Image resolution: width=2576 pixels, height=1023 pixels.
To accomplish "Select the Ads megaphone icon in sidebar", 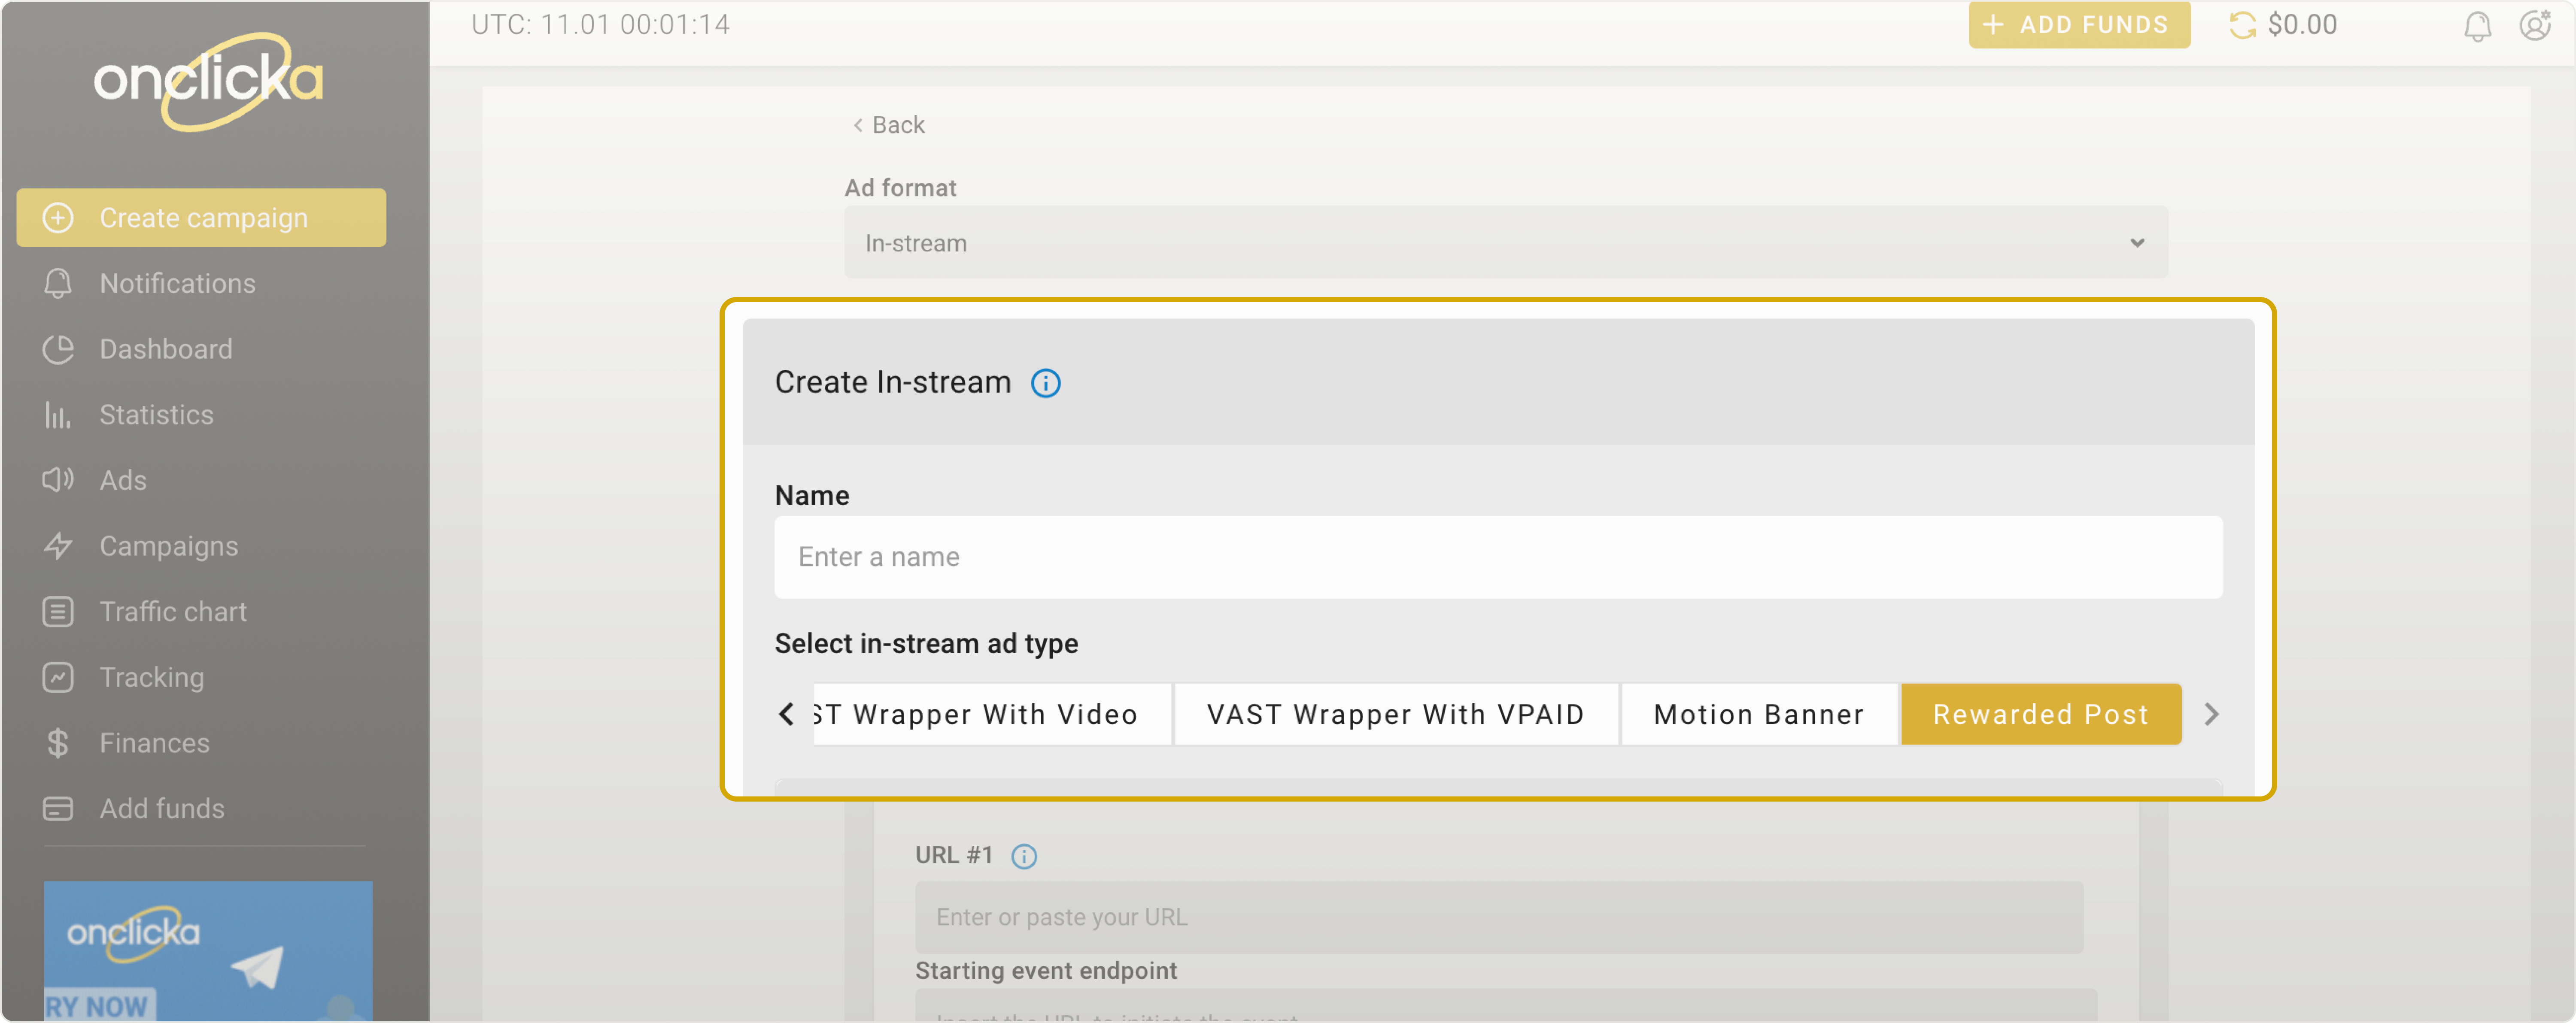I will click(58, 480).
